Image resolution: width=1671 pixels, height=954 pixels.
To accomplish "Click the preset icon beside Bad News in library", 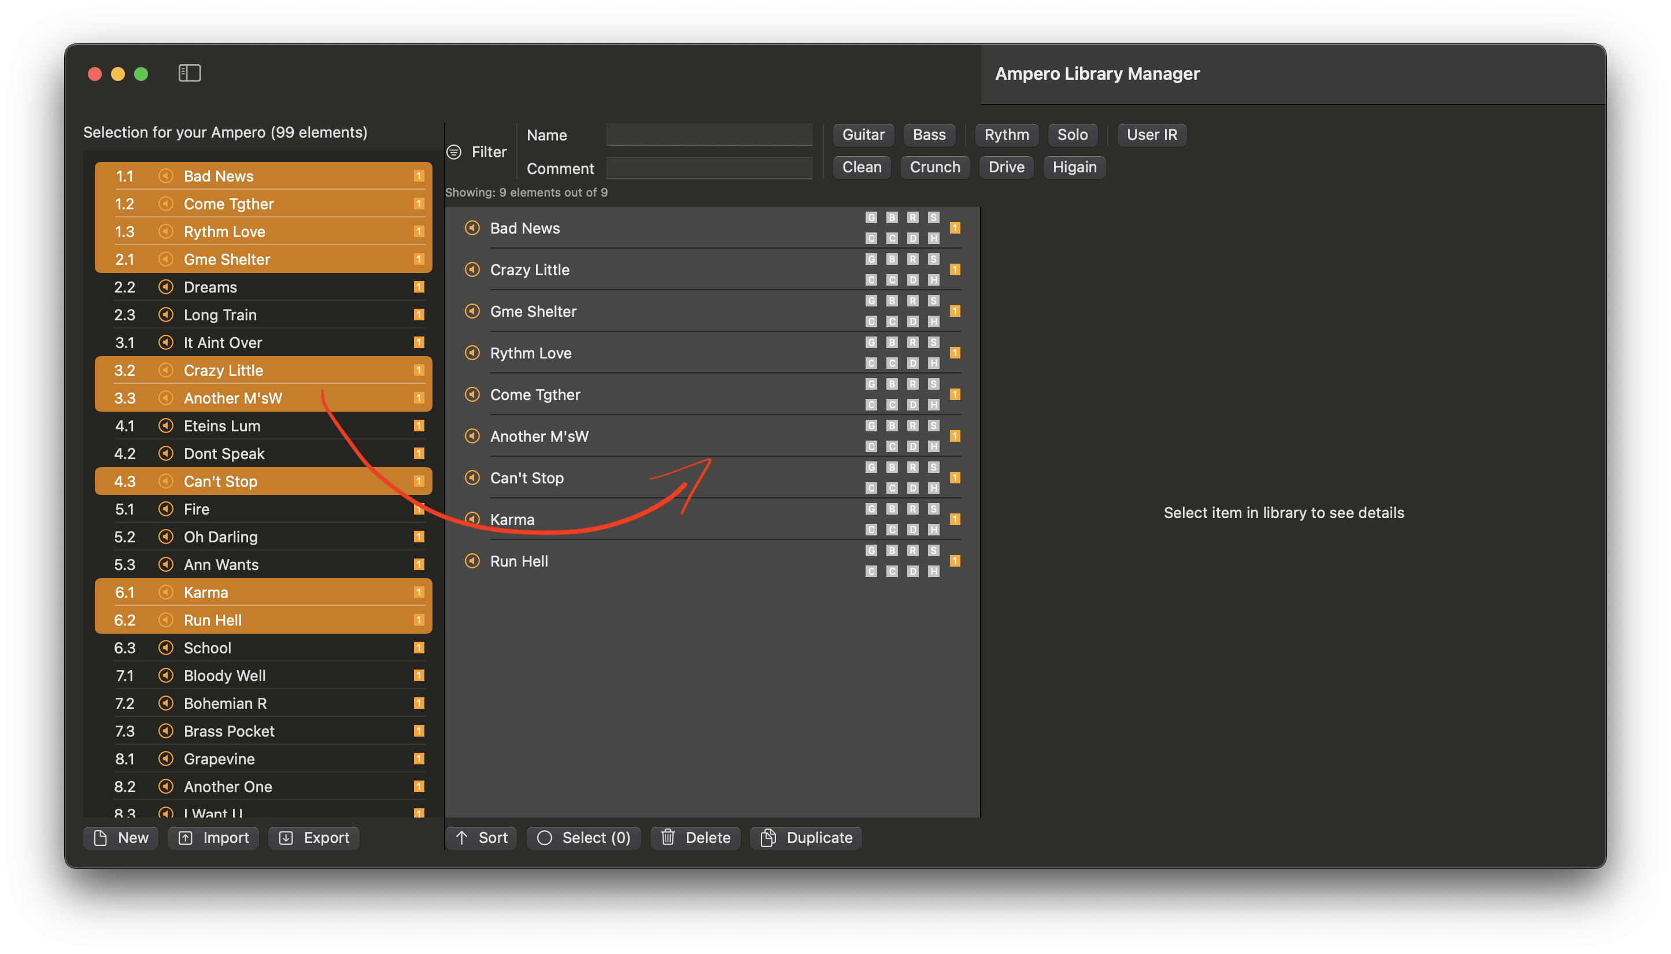I will (x=472, y=228).
